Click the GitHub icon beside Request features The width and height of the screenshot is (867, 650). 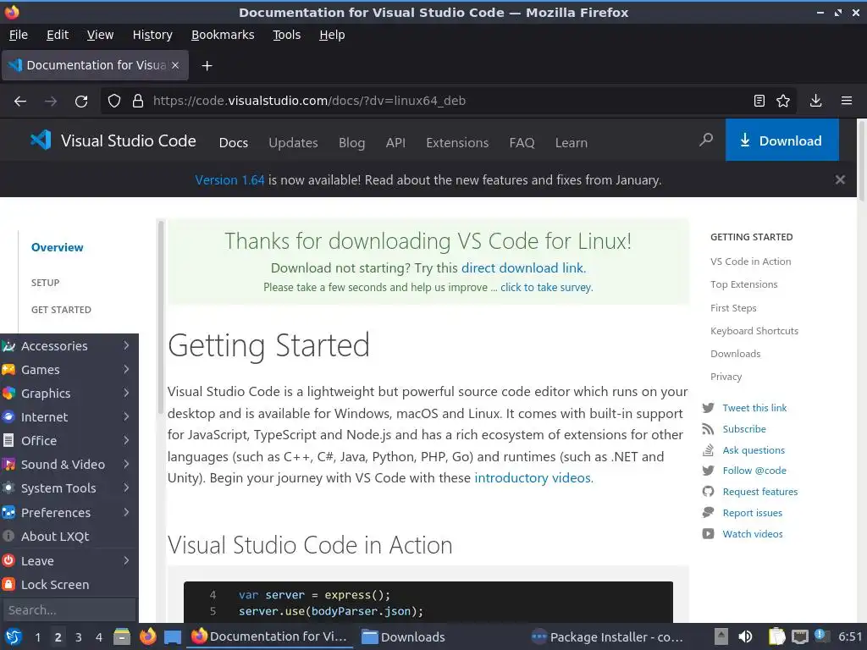click(x=709, y=492)
